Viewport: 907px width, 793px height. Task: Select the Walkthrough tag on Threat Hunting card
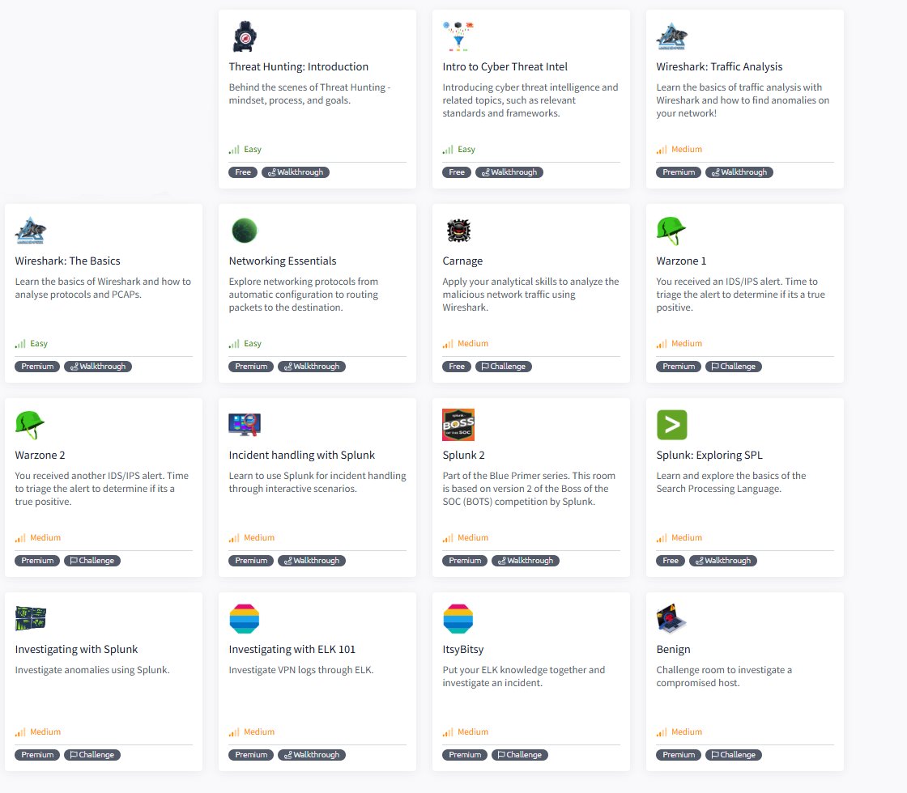click(296, 172)
